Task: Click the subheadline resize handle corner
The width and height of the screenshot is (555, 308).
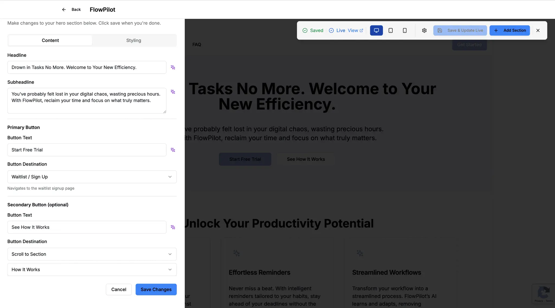Action: click(x=164, y=112)
